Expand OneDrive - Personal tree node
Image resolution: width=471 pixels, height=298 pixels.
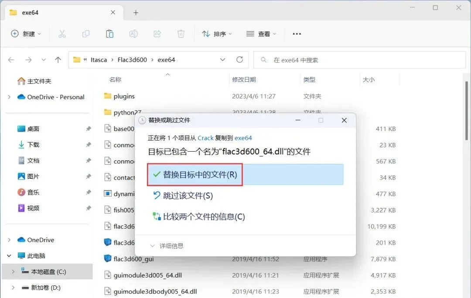[9, 97]
